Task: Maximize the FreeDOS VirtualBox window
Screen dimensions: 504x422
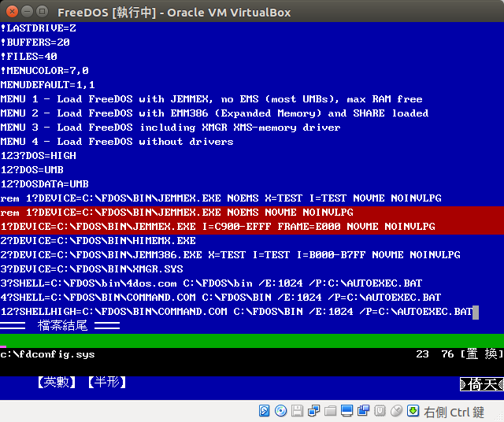Action: 42,12
